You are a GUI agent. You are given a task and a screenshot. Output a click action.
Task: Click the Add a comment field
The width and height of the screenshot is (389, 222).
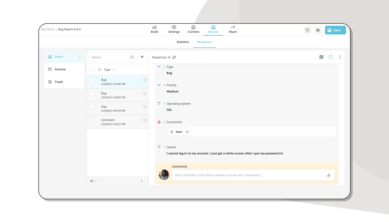point(249,175)
